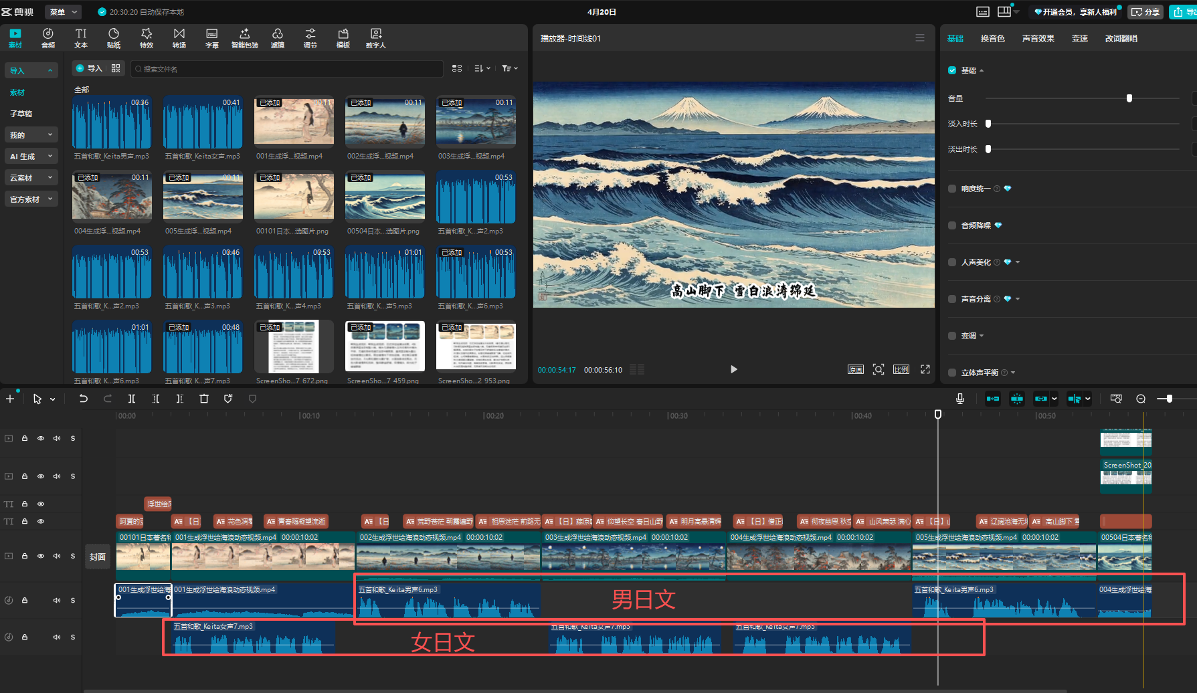
Task: Enable the 变调 checkbox
Action: click(952, 336)
